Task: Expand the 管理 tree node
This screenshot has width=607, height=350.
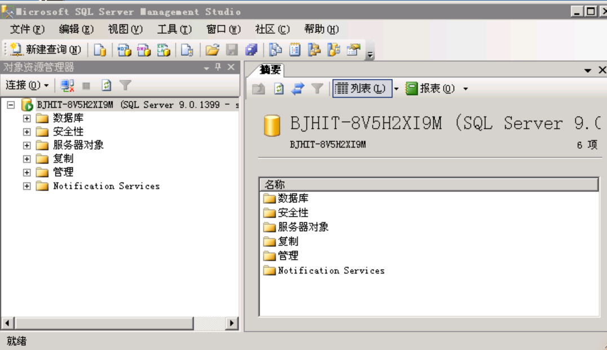Action: [26, 172]
